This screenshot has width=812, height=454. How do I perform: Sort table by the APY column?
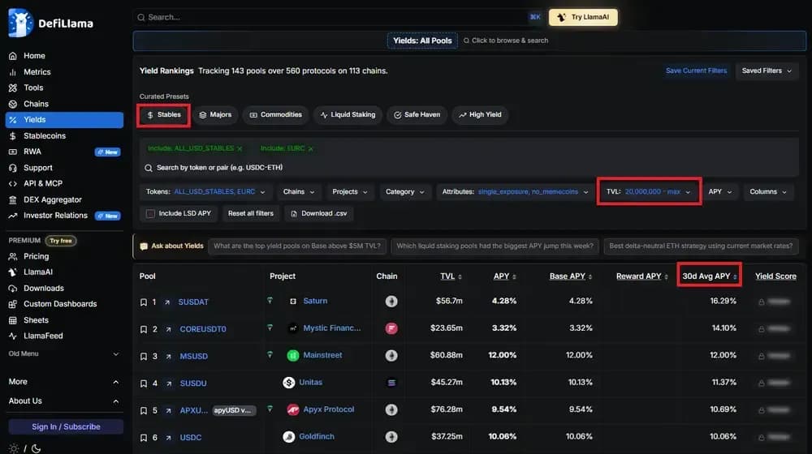(504, 276)
